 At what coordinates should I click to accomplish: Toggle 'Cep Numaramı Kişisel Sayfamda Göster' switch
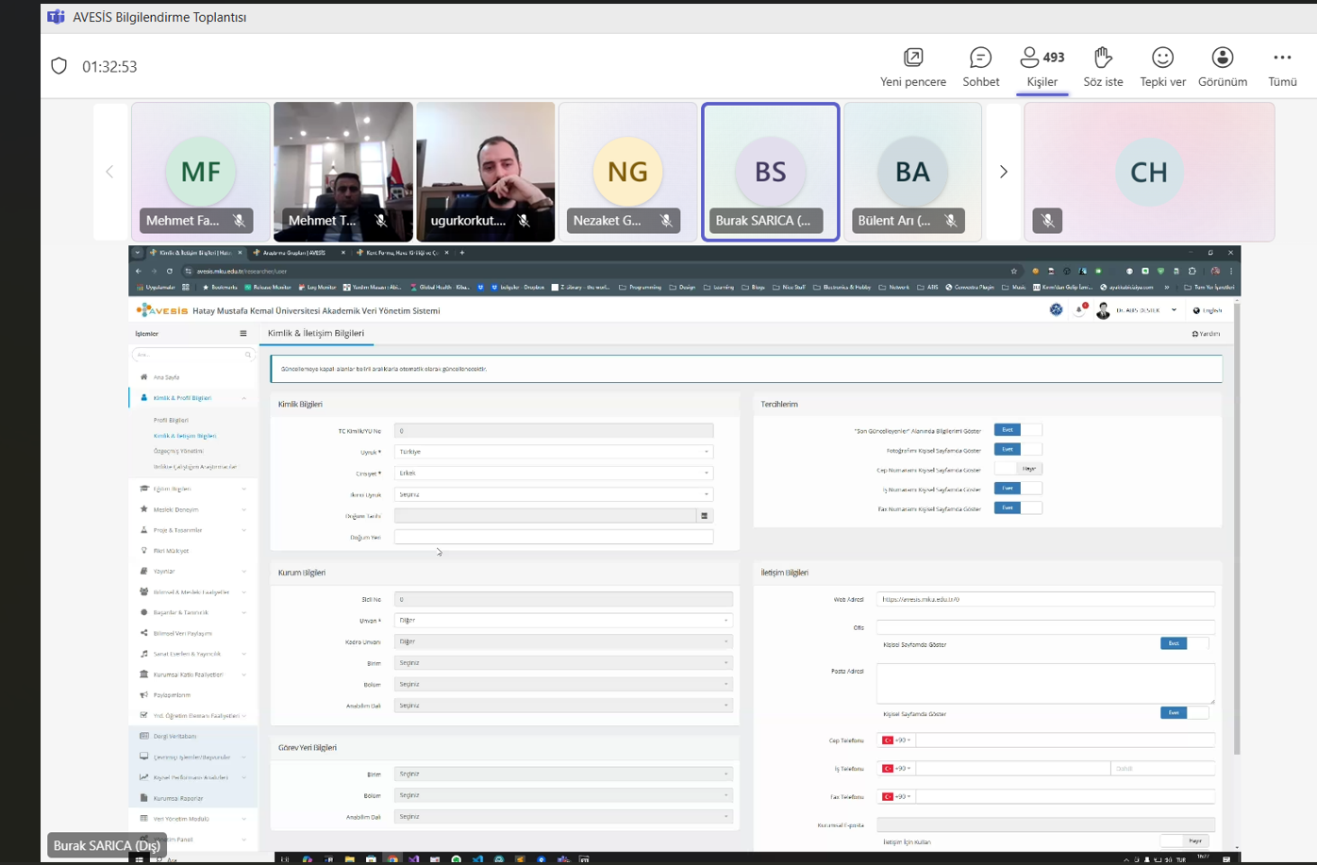tap(1017, 469)
